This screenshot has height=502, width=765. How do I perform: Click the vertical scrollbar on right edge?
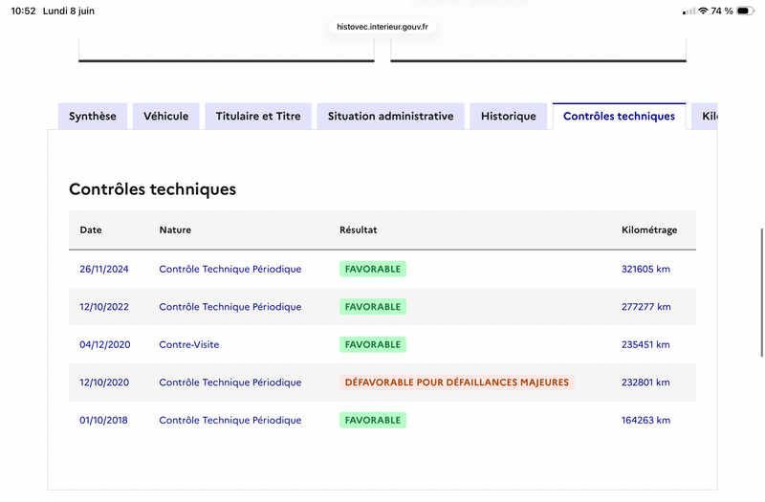[761, 293]
